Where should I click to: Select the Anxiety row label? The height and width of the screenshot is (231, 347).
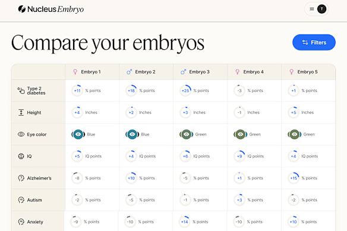(x=35, y=221)
